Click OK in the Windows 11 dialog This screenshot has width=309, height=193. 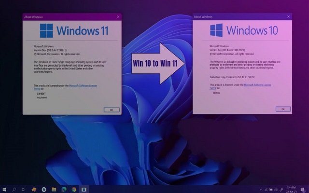tap(112, 110)
